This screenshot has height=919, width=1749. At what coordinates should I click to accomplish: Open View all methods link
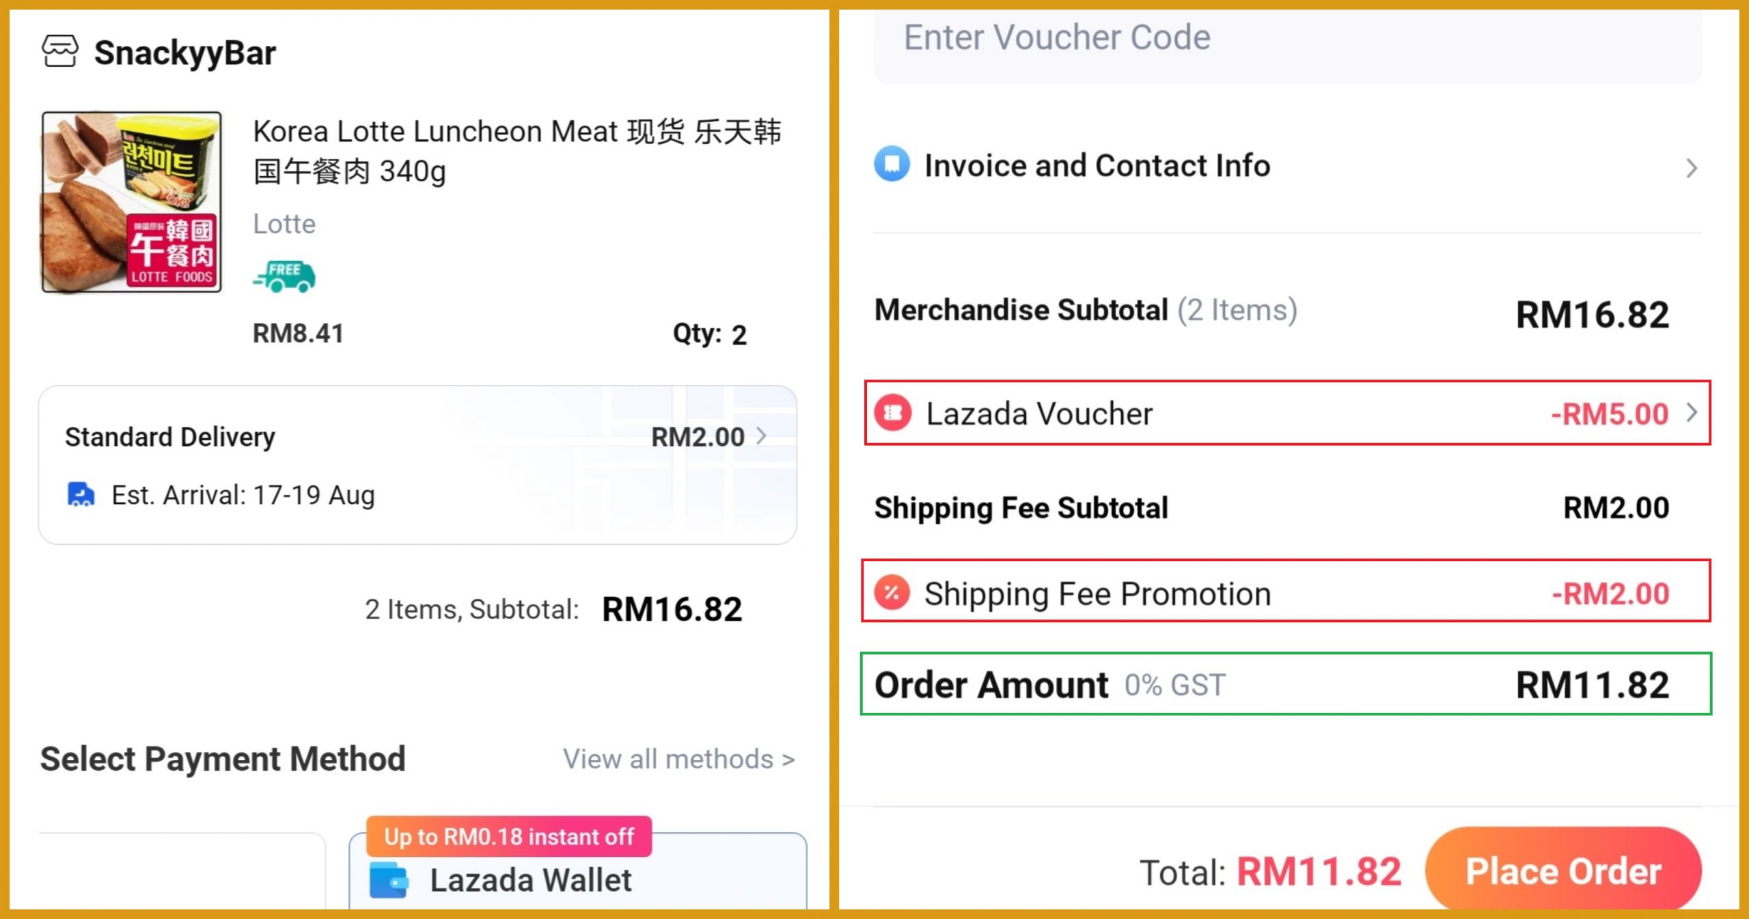tap(678, 759)
